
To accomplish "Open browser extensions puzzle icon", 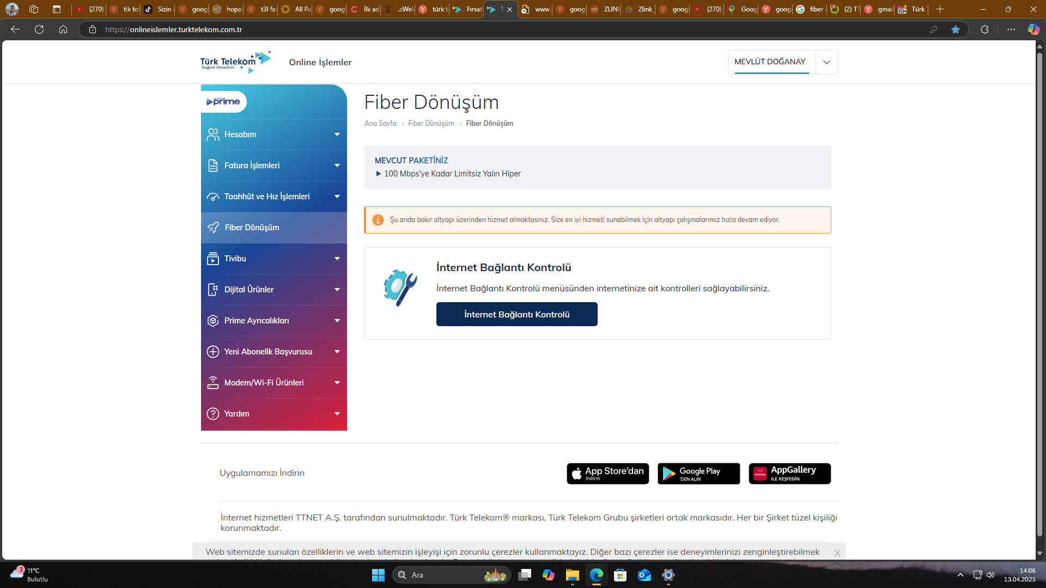I will pyautogui.click(x=984, y=29).
